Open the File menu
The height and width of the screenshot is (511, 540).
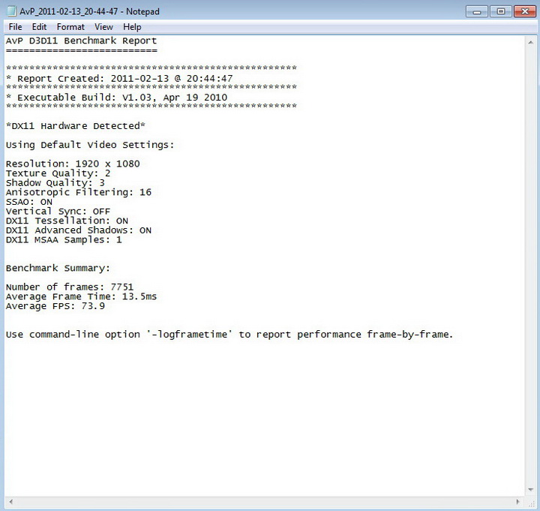pyautogui.click(x=15, y=27)
